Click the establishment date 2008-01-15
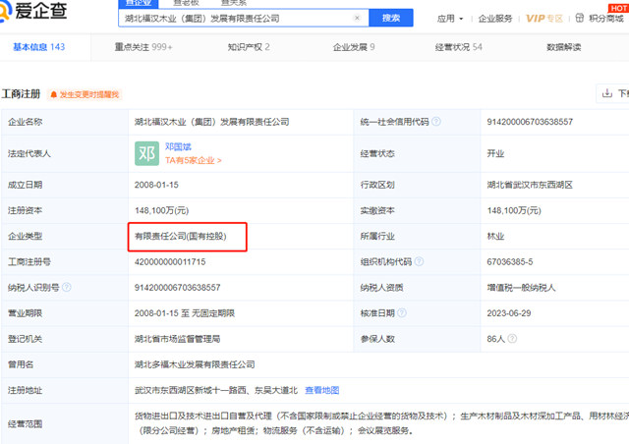 (x=156, y=185)
